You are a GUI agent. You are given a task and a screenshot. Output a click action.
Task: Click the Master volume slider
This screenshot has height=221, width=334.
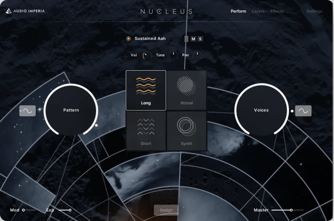coord(287,210)
